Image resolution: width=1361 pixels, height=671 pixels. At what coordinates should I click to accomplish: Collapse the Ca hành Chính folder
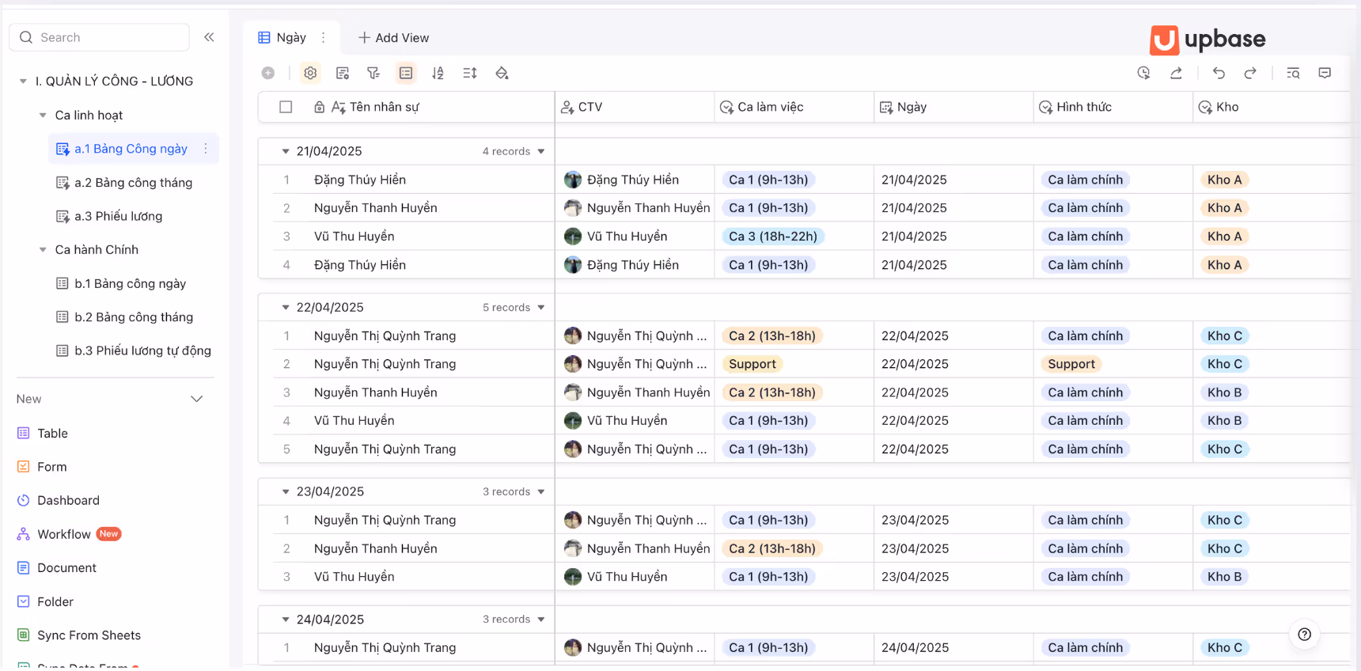click(x=43, y=249)
